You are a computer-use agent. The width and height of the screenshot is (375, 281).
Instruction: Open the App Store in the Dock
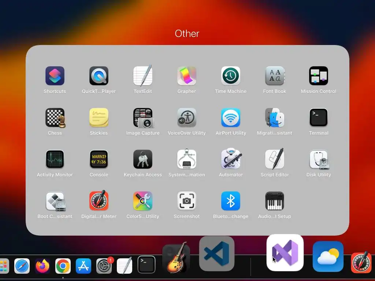pos(83,266)
